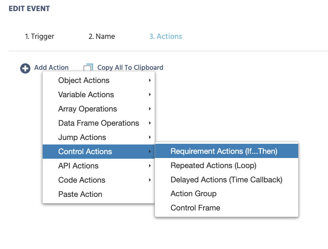Open the Jump Actions submenu
328x249 pixels.
pyautogui.click(x=98, y=137)
